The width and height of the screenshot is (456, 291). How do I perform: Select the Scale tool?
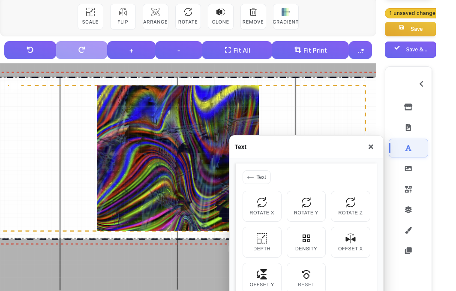90,16
